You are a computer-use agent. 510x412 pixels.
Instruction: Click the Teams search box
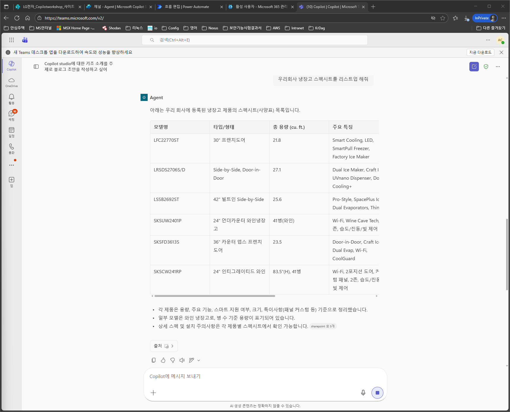pyautogui.click(x=255, y=40)
